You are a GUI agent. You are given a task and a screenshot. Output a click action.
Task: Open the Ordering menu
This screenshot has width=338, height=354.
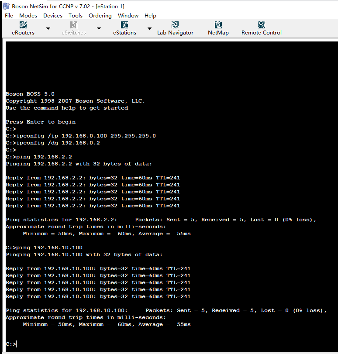(100, 16)
